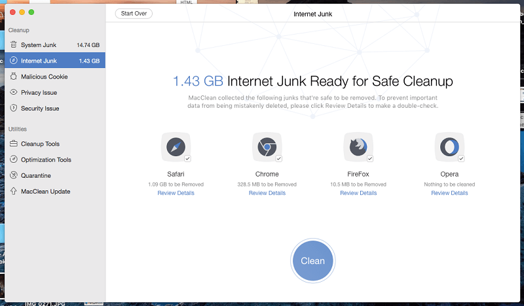Uncheck the Safari checkbox

pos(187,158)
